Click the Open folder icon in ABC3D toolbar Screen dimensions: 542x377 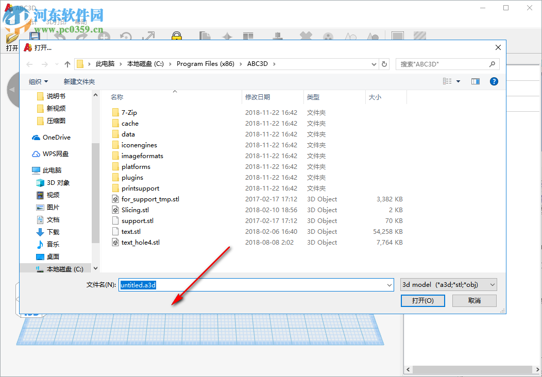pos(12,37)
